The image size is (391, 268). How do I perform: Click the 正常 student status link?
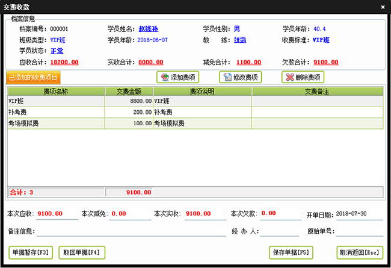[57, 51]
